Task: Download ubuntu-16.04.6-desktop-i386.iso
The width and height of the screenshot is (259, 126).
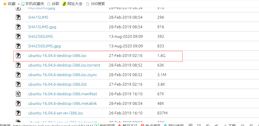Action: [x=57, y=56]
